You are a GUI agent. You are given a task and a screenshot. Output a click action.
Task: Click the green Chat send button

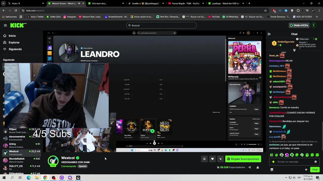315,170
